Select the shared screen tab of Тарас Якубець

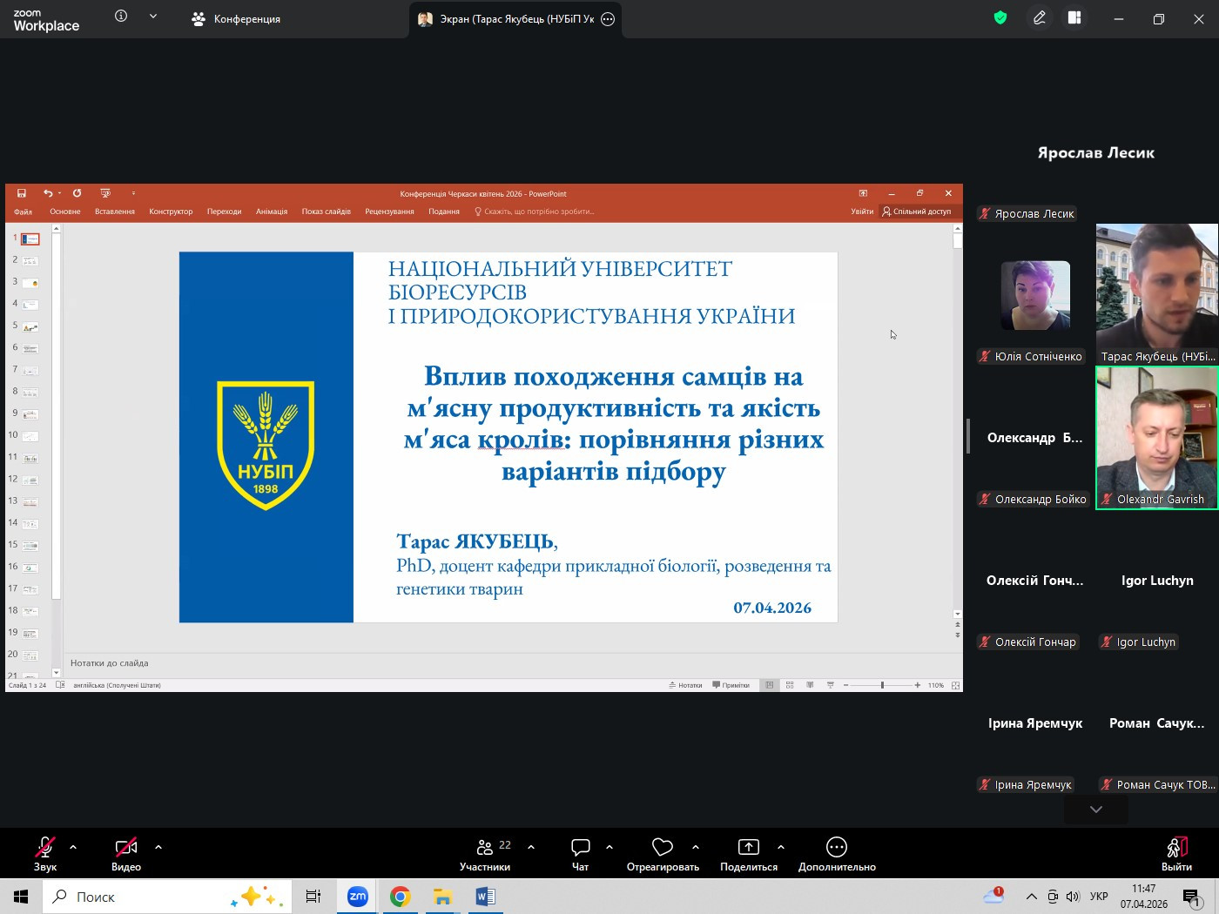click(x=508, y=19)
